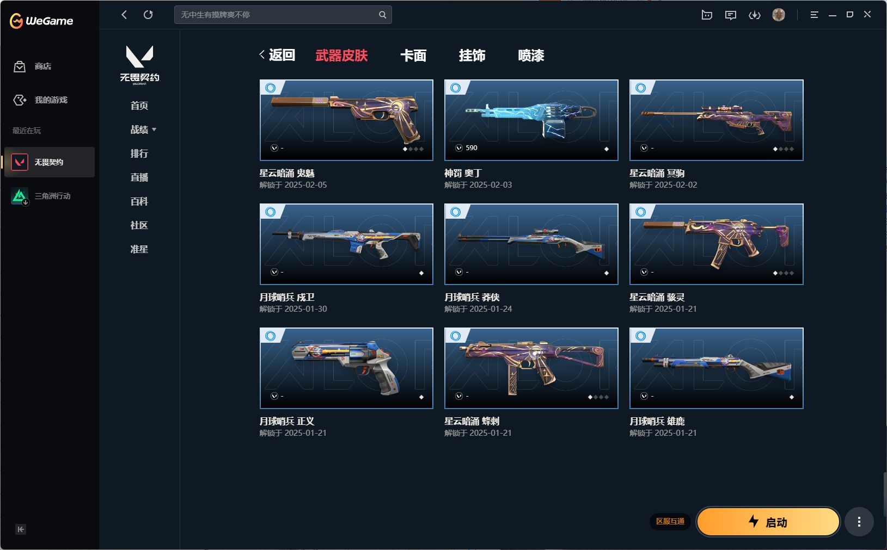Image resolution: width=887 pixels, height=550 pixels.
Task: Click the 启动 launch button
Action: 768,522
